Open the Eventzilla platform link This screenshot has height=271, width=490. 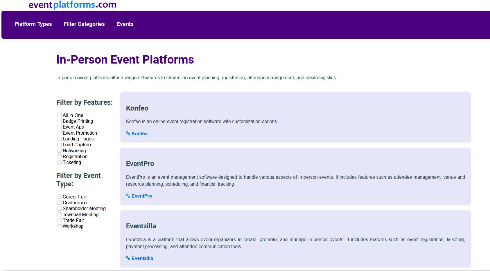tap(142, 258)
